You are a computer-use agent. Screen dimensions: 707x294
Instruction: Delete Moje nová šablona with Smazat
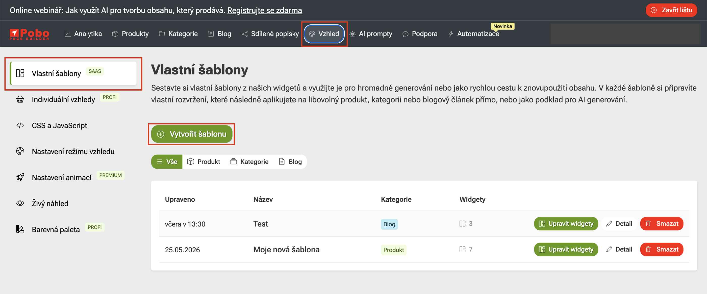coord(662,250)
